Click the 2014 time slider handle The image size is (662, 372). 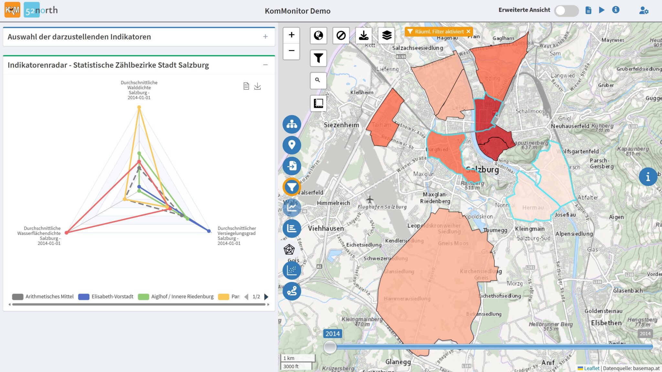click(x=330, y=347)
